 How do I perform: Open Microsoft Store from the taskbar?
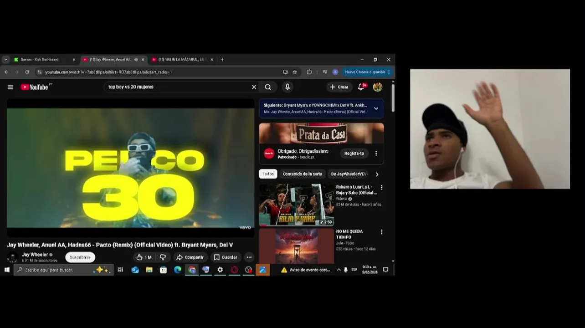pos(163,270)
